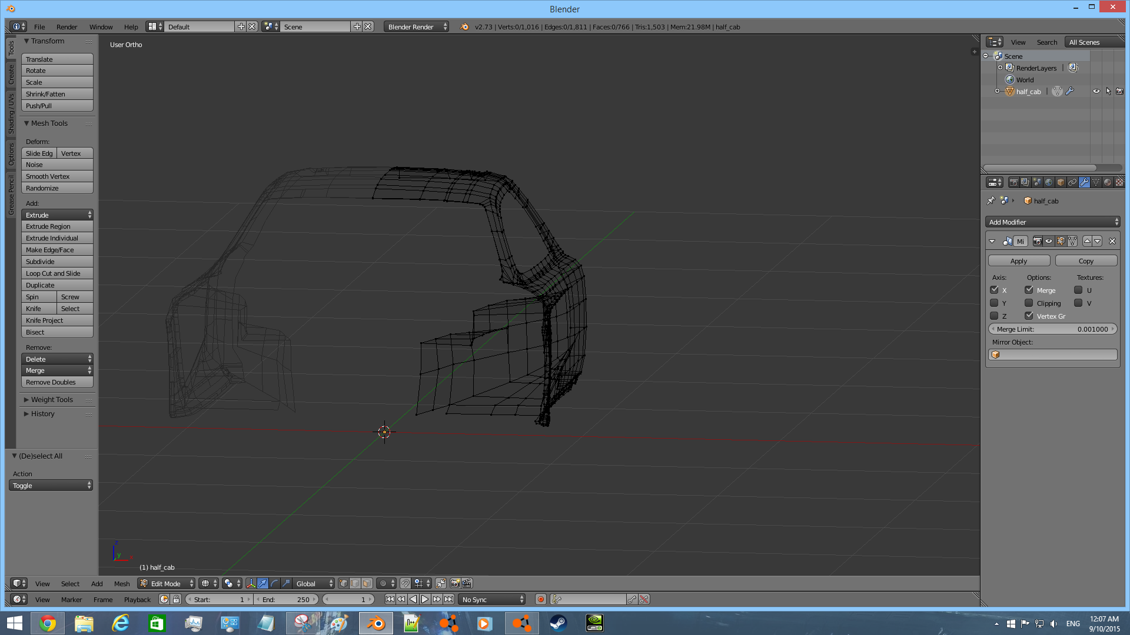The height and width of the screenshot is (635, 1130).
Task: Open the mesh data tab (triangle icon)
Action: (1096, 182)
